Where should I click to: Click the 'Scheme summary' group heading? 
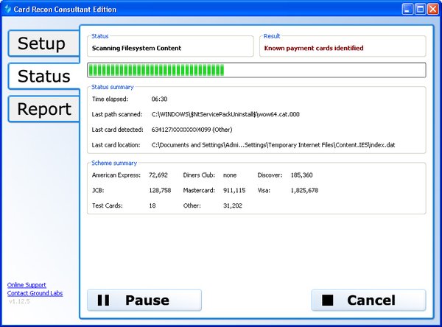(x=114, y=163)
